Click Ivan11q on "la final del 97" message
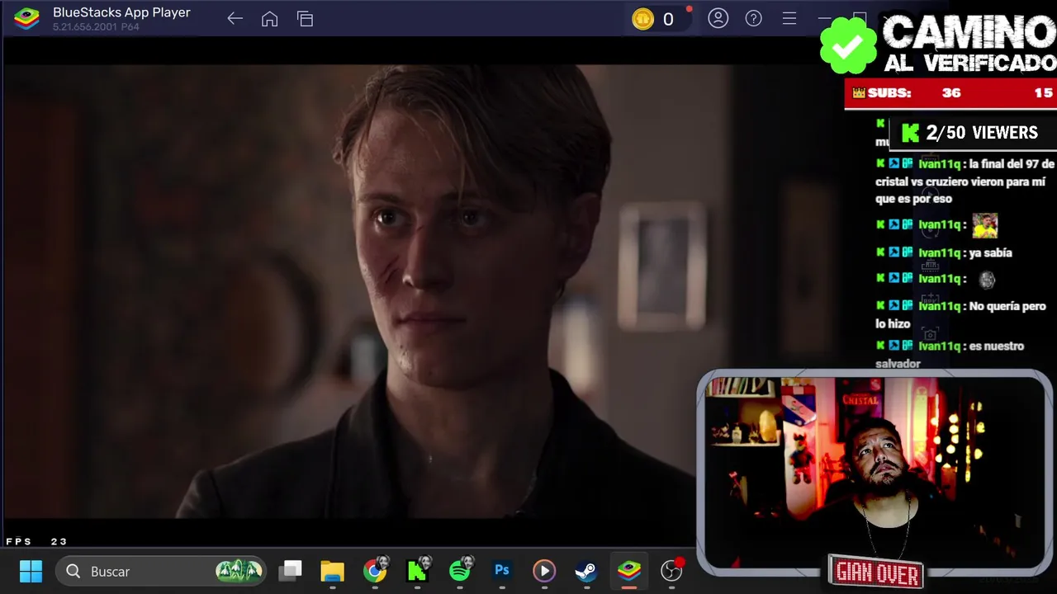 [940, 164]
